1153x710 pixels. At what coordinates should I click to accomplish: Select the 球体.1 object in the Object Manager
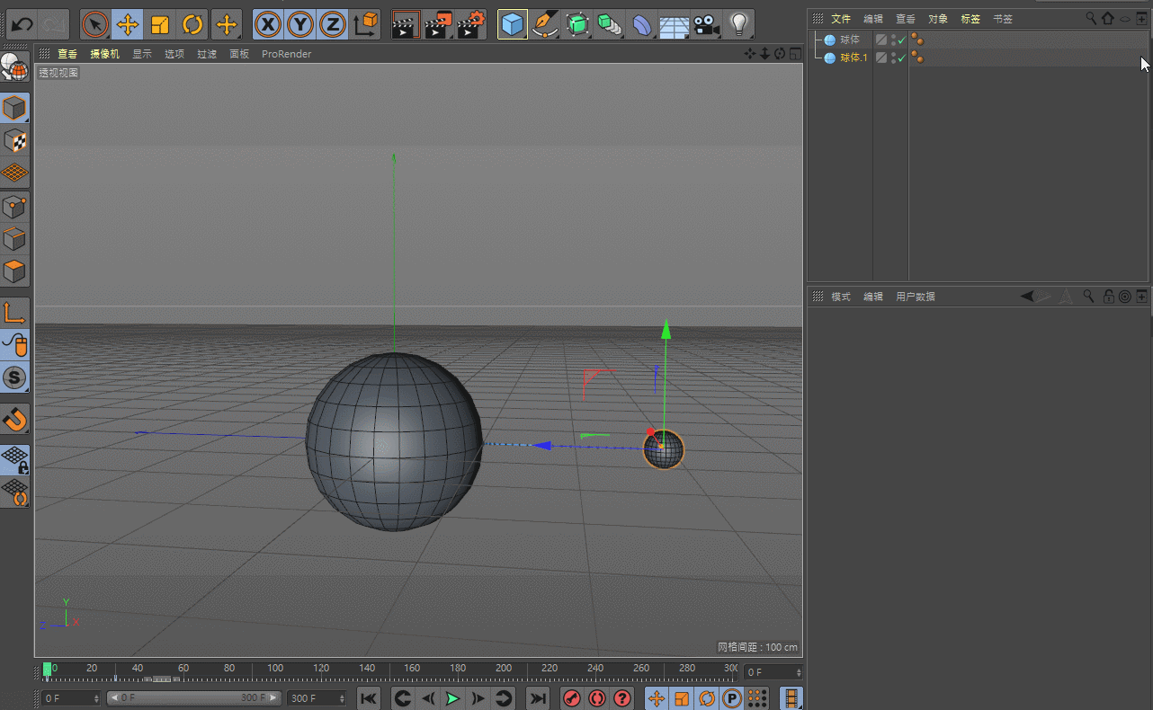(854, 58)
